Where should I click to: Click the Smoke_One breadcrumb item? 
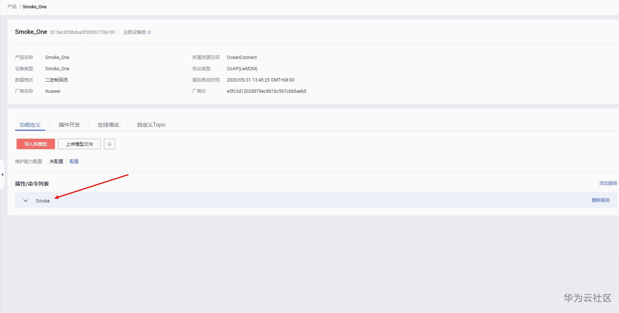(35, 7)
